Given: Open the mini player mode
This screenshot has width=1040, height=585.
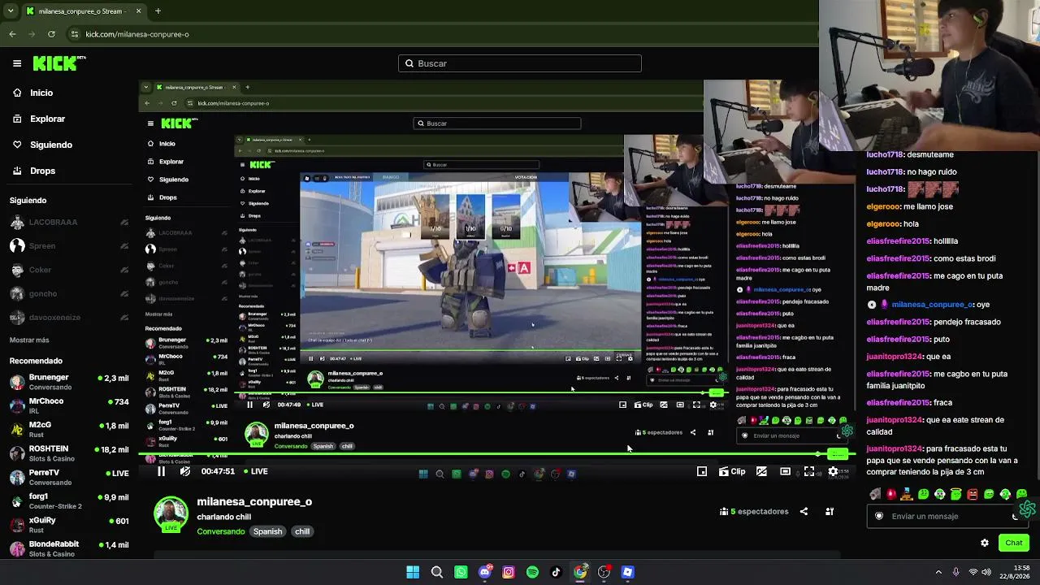Looking at the screenshot, I should [702, 471].
